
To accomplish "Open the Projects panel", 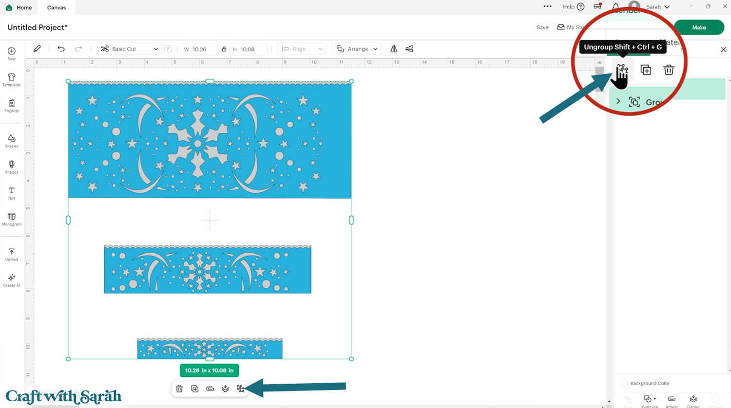I will coord(12,106).
